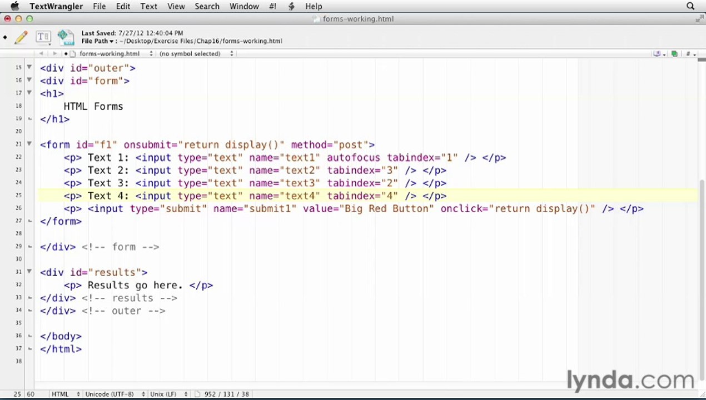Open the Unix (LF) line endings dropdown

point(168,394)
